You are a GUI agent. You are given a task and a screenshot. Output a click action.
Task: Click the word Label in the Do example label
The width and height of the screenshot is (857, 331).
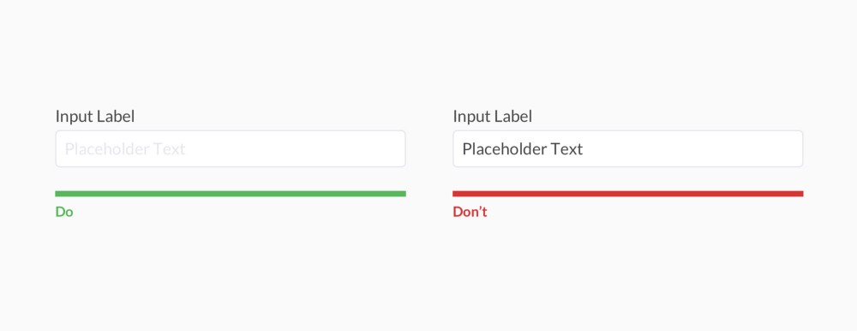tap(116, 116)
